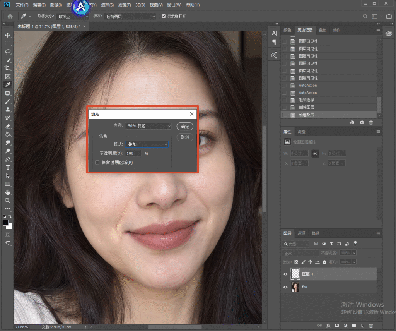Open layer style fx menu

pos(328,326)
